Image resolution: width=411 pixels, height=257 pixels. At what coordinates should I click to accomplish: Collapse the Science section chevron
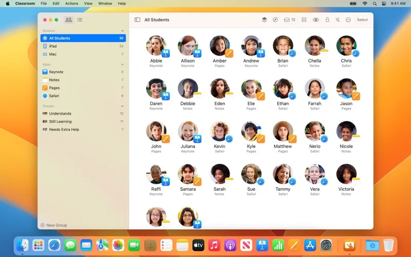pos(122,31)
